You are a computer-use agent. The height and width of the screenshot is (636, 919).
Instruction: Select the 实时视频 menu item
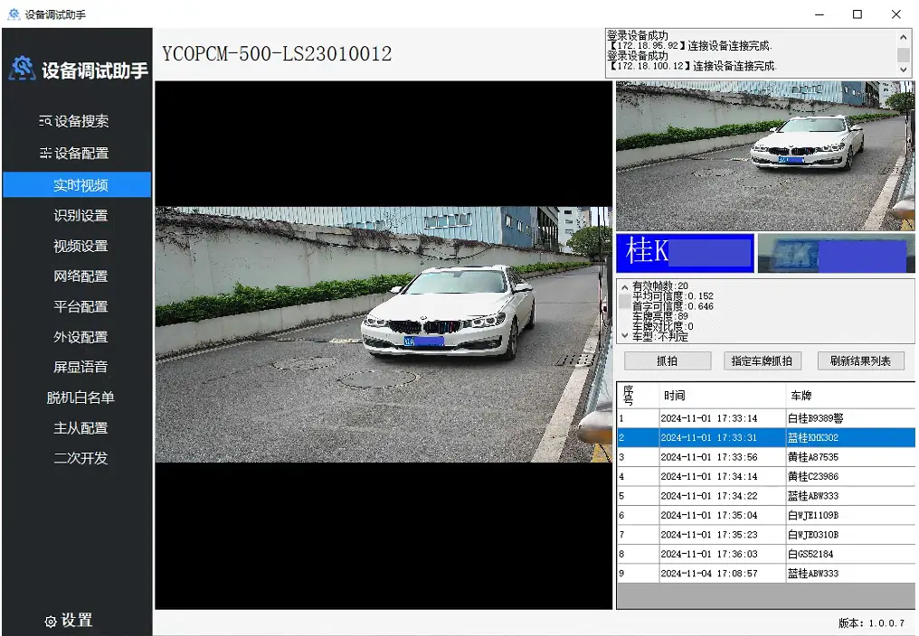(x=80, y=185)
